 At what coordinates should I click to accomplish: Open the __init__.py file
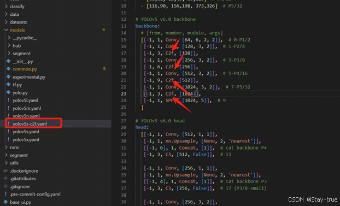pos(23,61)
